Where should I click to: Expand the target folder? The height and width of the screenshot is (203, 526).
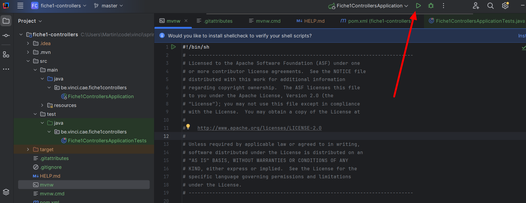(x=28, y=149)
